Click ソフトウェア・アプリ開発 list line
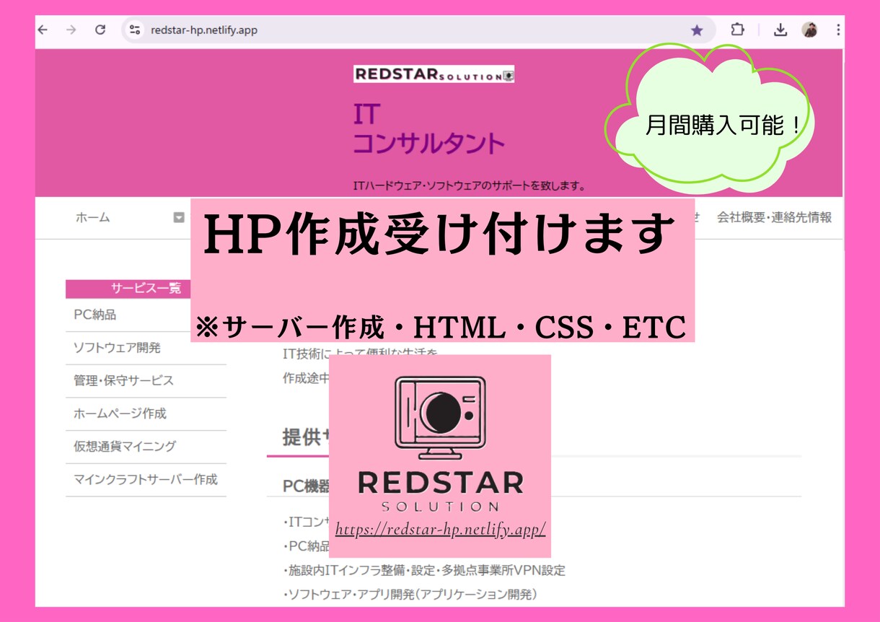880x622 pixels. 410,595
